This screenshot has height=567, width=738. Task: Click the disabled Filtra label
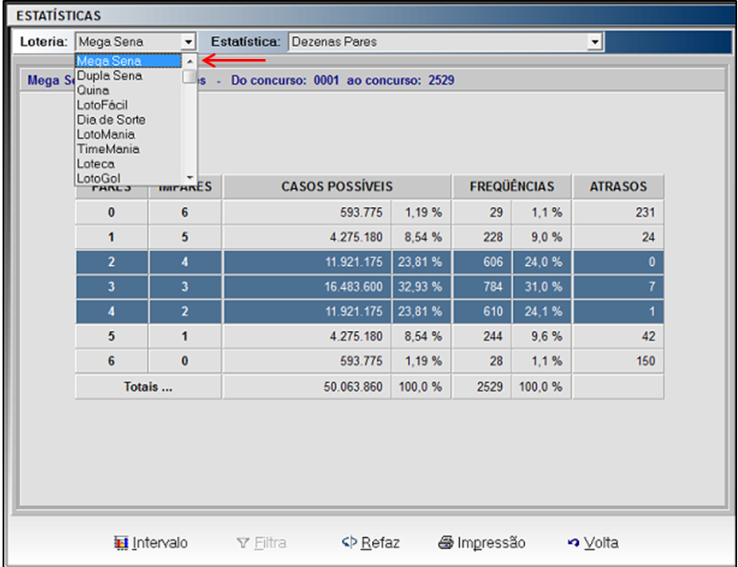pos(270,543)
